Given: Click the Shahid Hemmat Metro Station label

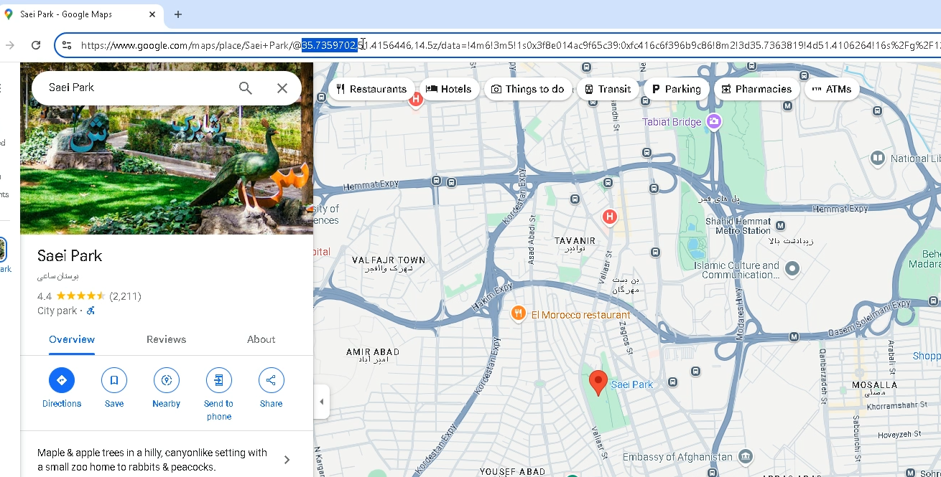Looking at the screenshot, I should click(738, 226).
